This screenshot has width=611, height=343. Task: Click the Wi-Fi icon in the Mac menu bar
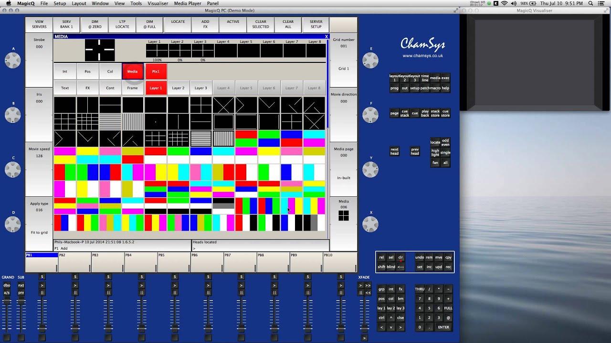[x=504, y=3]
